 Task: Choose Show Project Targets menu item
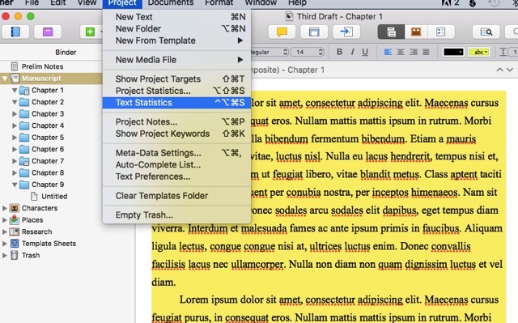pyautogui.click(x=176, y=79)
